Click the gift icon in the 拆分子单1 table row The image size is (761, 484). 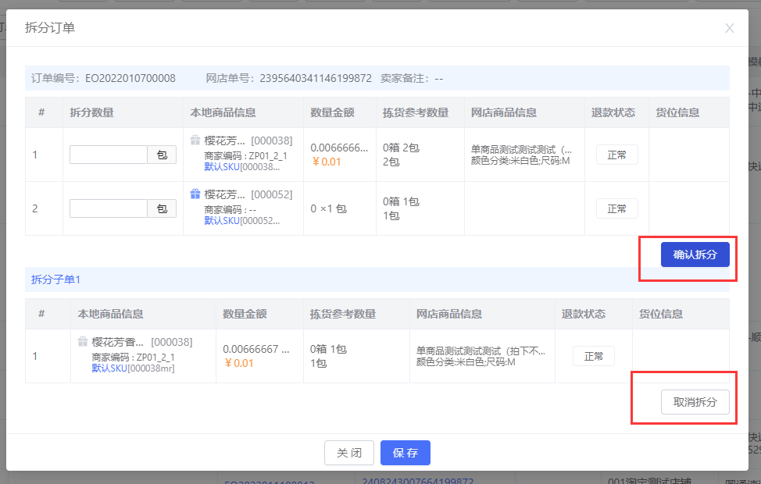pos(83,341)
